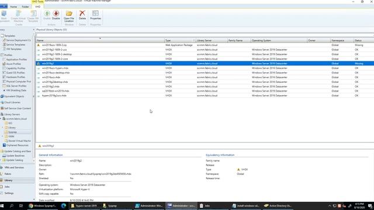The width and height of the screenshot is (374, 210).
Task: Click the Mark Equivalent ribbon icon
Action: [4, 16]
